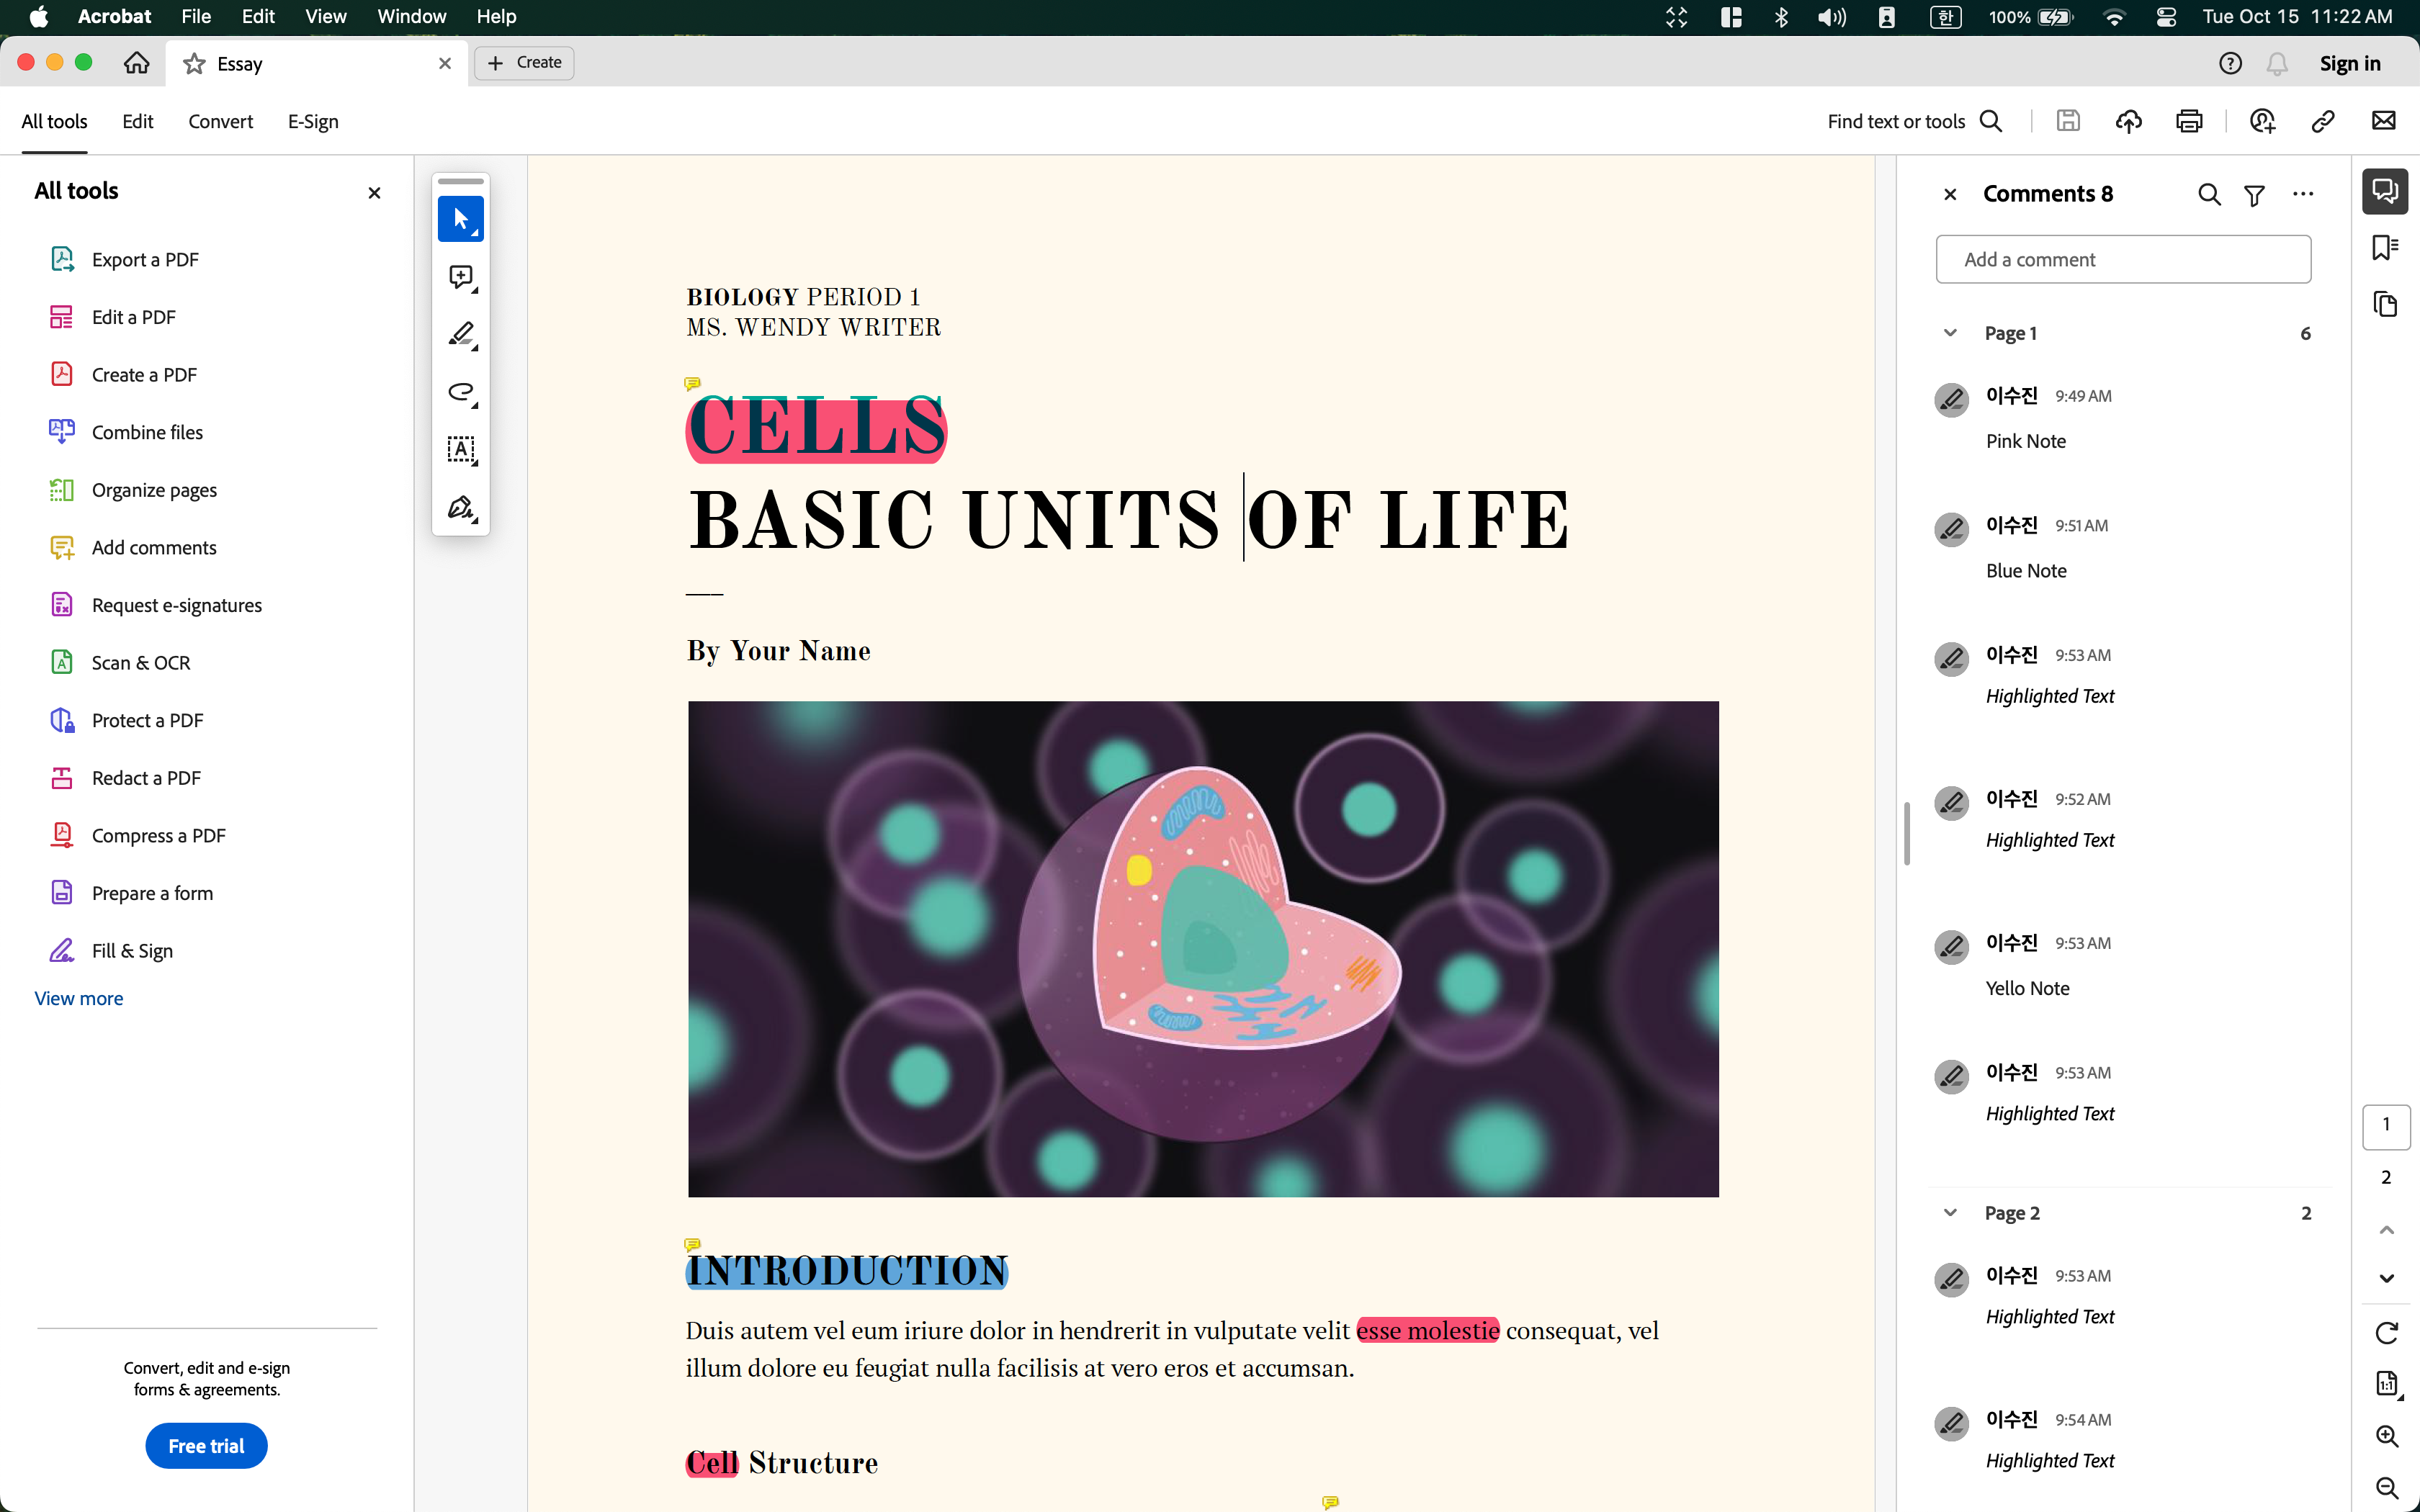Select the text box tool
The width and height of the screenshot is (2420, 1512).
tap(461, 450)
